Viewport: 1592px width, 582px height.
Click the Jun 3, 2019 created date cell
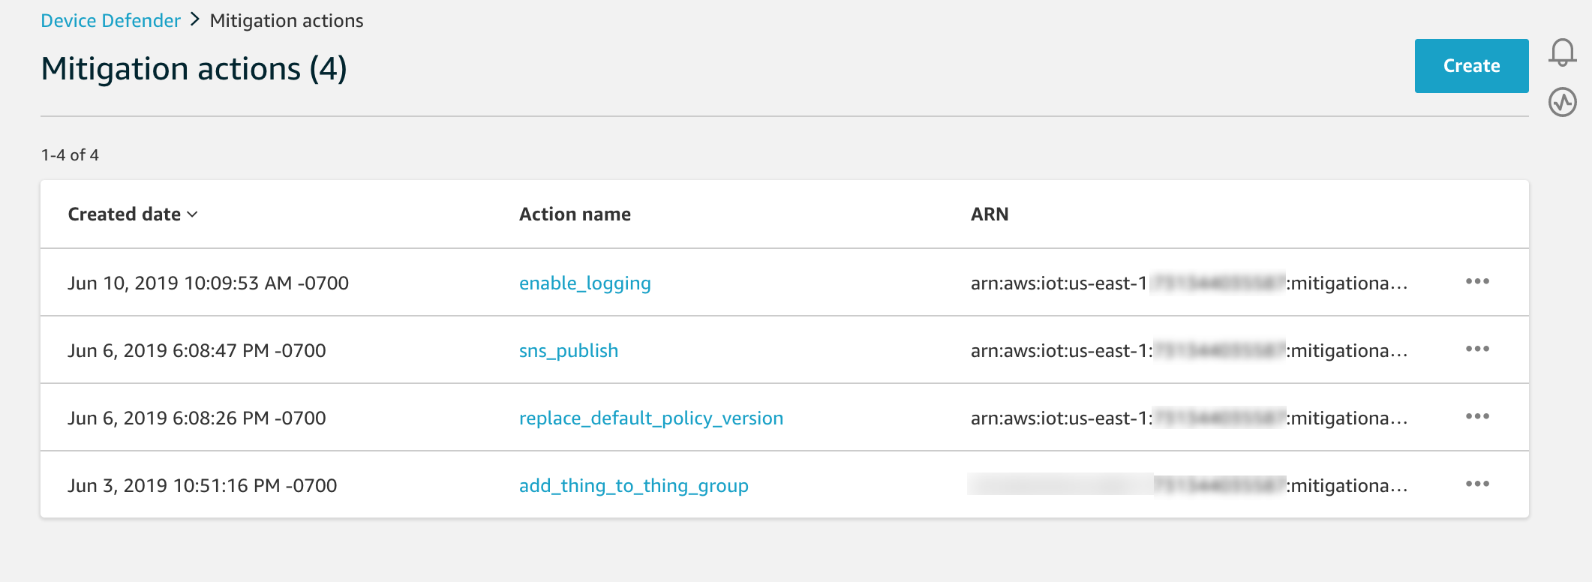click(202, 486)
